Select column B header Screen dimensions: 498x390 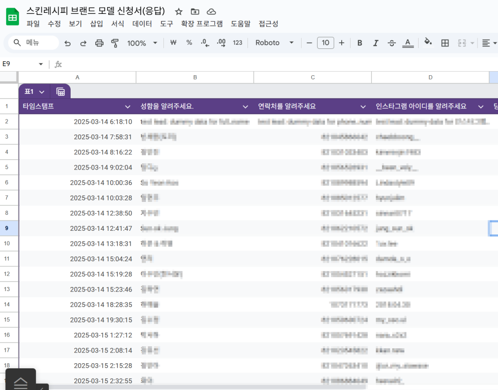coord(195,77)
